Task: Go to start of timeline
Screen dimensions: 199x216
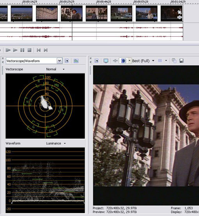Action: (x=39, y=50)
